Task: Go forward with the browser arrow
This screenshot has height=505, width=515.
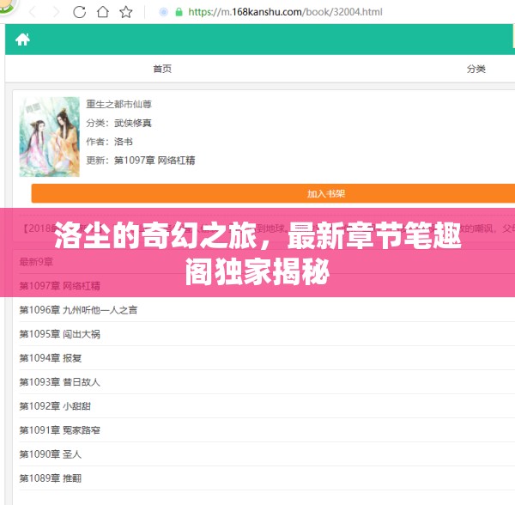Action: pyautogui.click(x=56, y=12)
